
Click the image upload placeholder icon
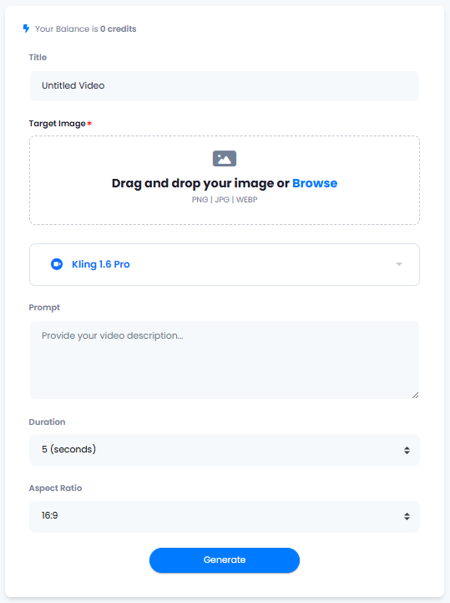click(225, 158)
